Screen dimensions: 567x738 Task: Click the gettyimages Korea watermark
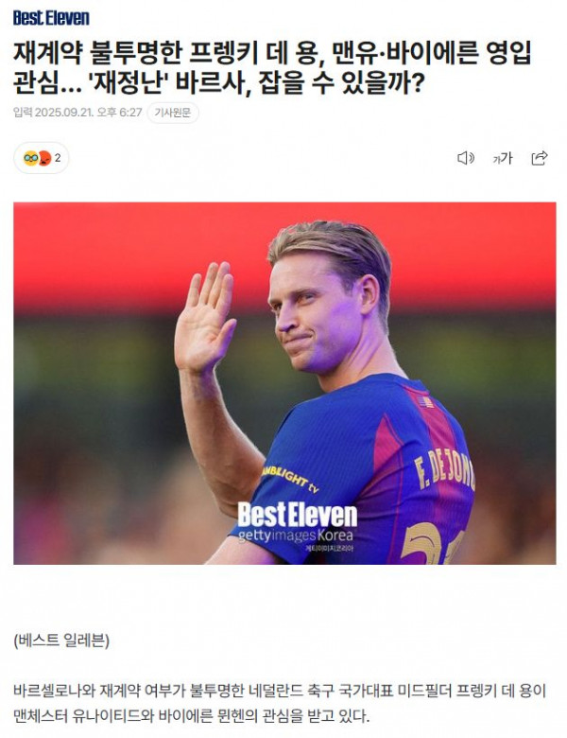tap(295, 536)
